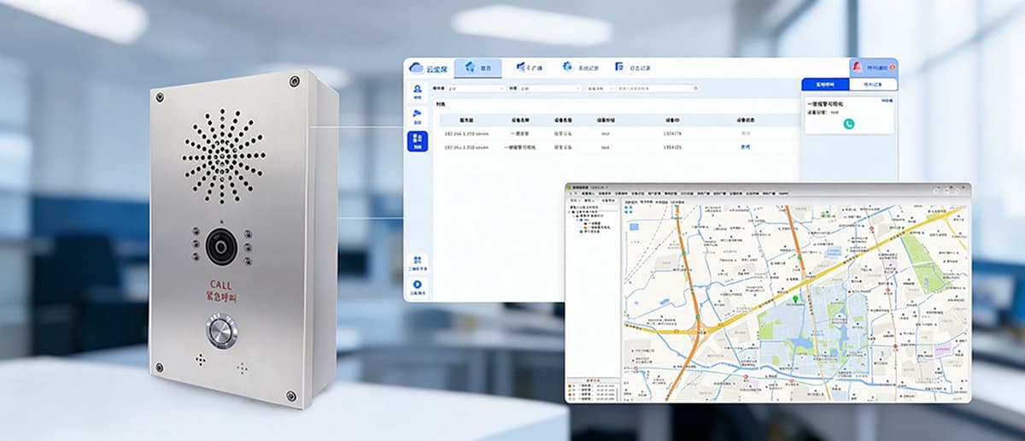Viewport: 1025px width, 441px height.
Task: Click the alarm list panel below the device tree
Action: [593, 389]
